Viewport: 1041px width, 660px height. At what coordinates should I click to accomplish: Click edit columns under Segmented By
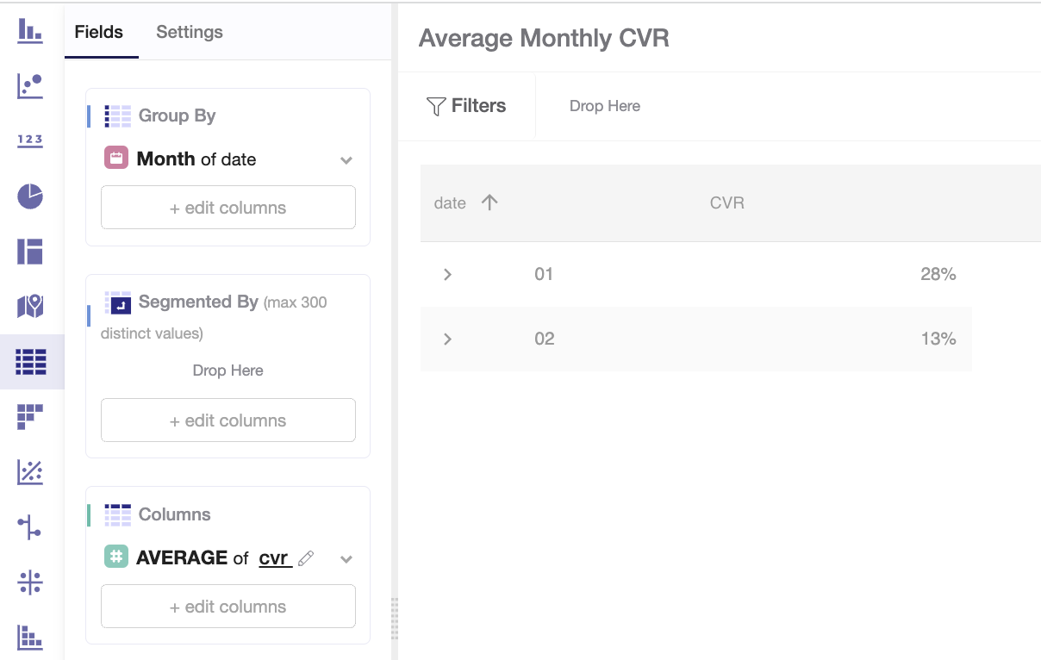pyautogui.click(x=228, y=420)
